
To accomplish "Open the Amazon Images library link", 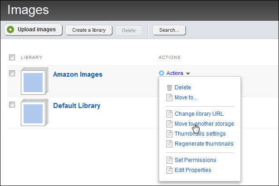I will coord(78,74).
